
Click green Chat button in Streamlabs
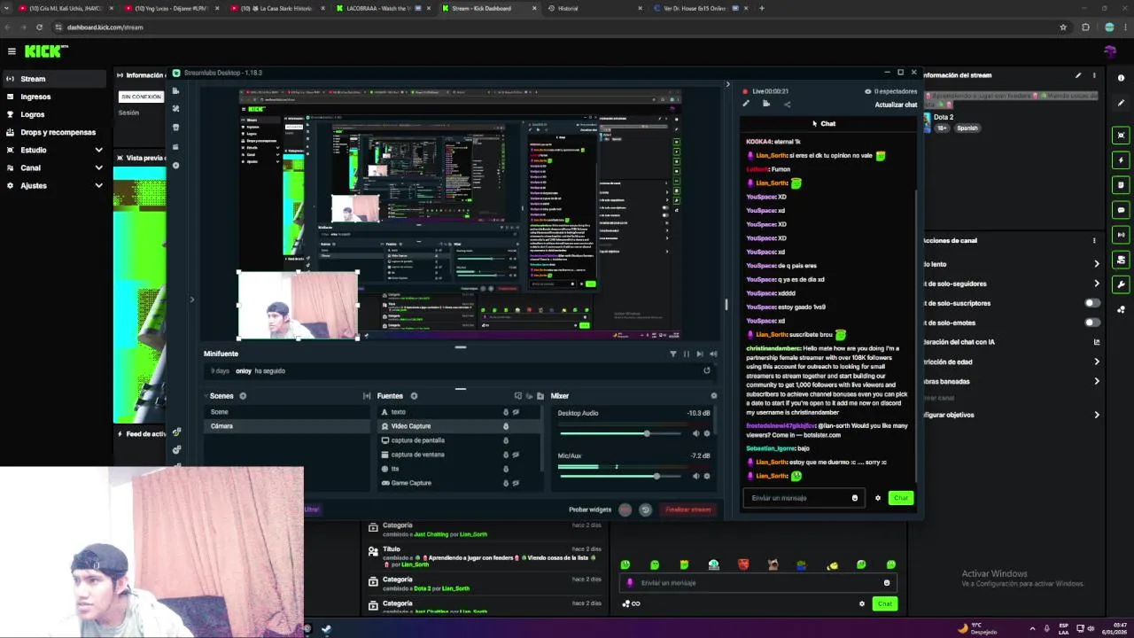coord(901,498)
